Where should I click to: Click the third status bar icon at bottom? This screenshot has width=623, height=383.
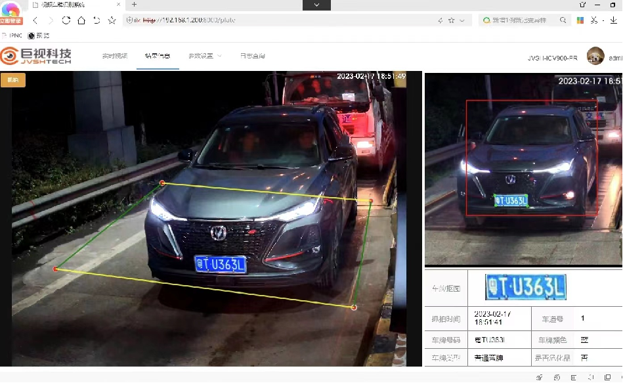click(x=573, y=378)
